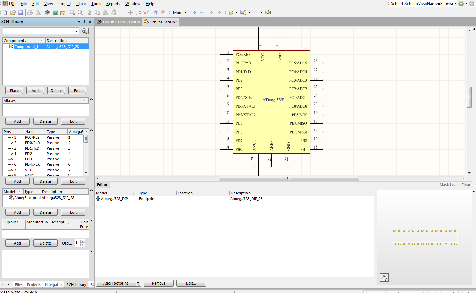Click the Add button under the Supplier list

click(x=17, y=243)
